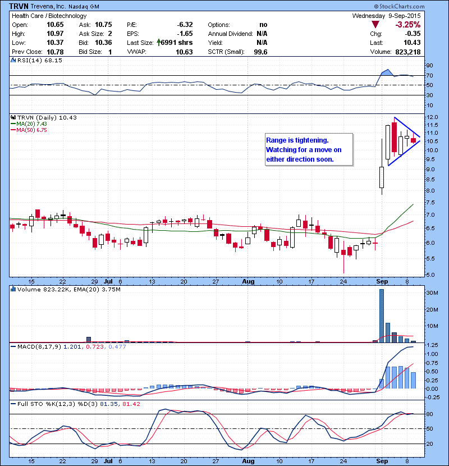The image size is (449, 466).
Task: Click the RSI(14) panel icon
Action: 13,60
